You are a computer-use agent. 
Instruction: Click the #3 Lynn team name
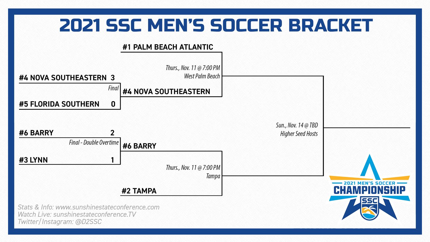[x=33, y=160]
